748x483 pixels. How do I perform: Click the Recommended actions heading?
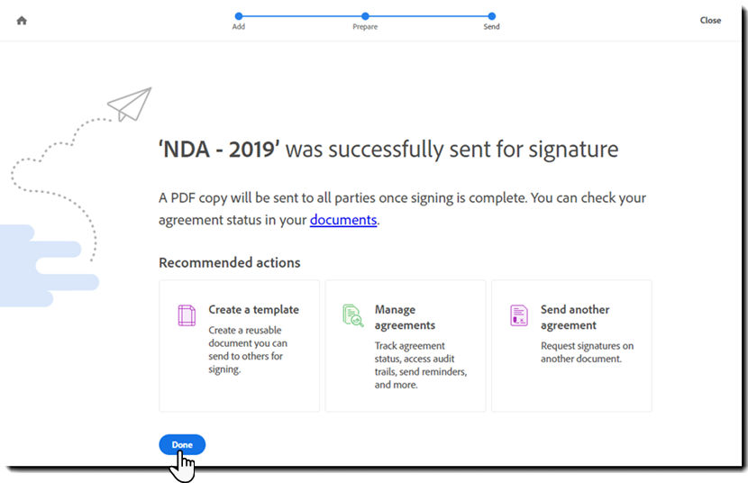pyautogui.click(x=230, y=263)
